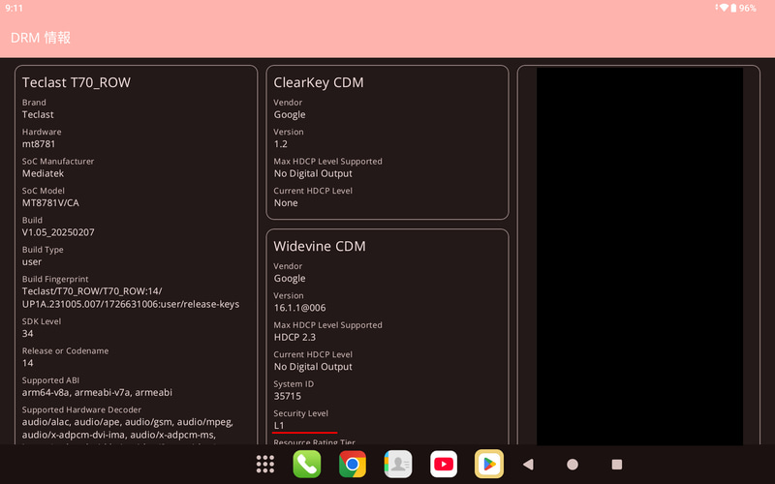Image resolution: width=775 pixels, height=484 pixels.
Task: Launch the Phone app
Action: (307, 464)
